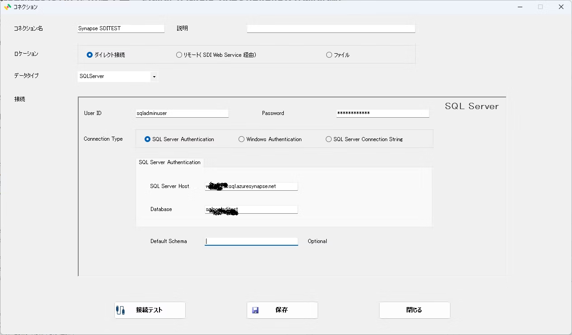Click the SQL Server Host label

coord(169,186)
